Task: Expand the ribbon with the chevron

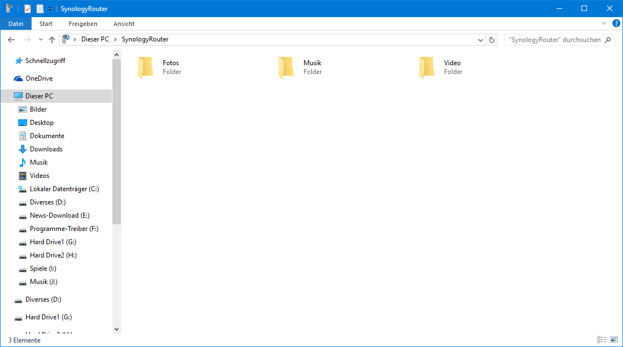Action: point(604,23)
